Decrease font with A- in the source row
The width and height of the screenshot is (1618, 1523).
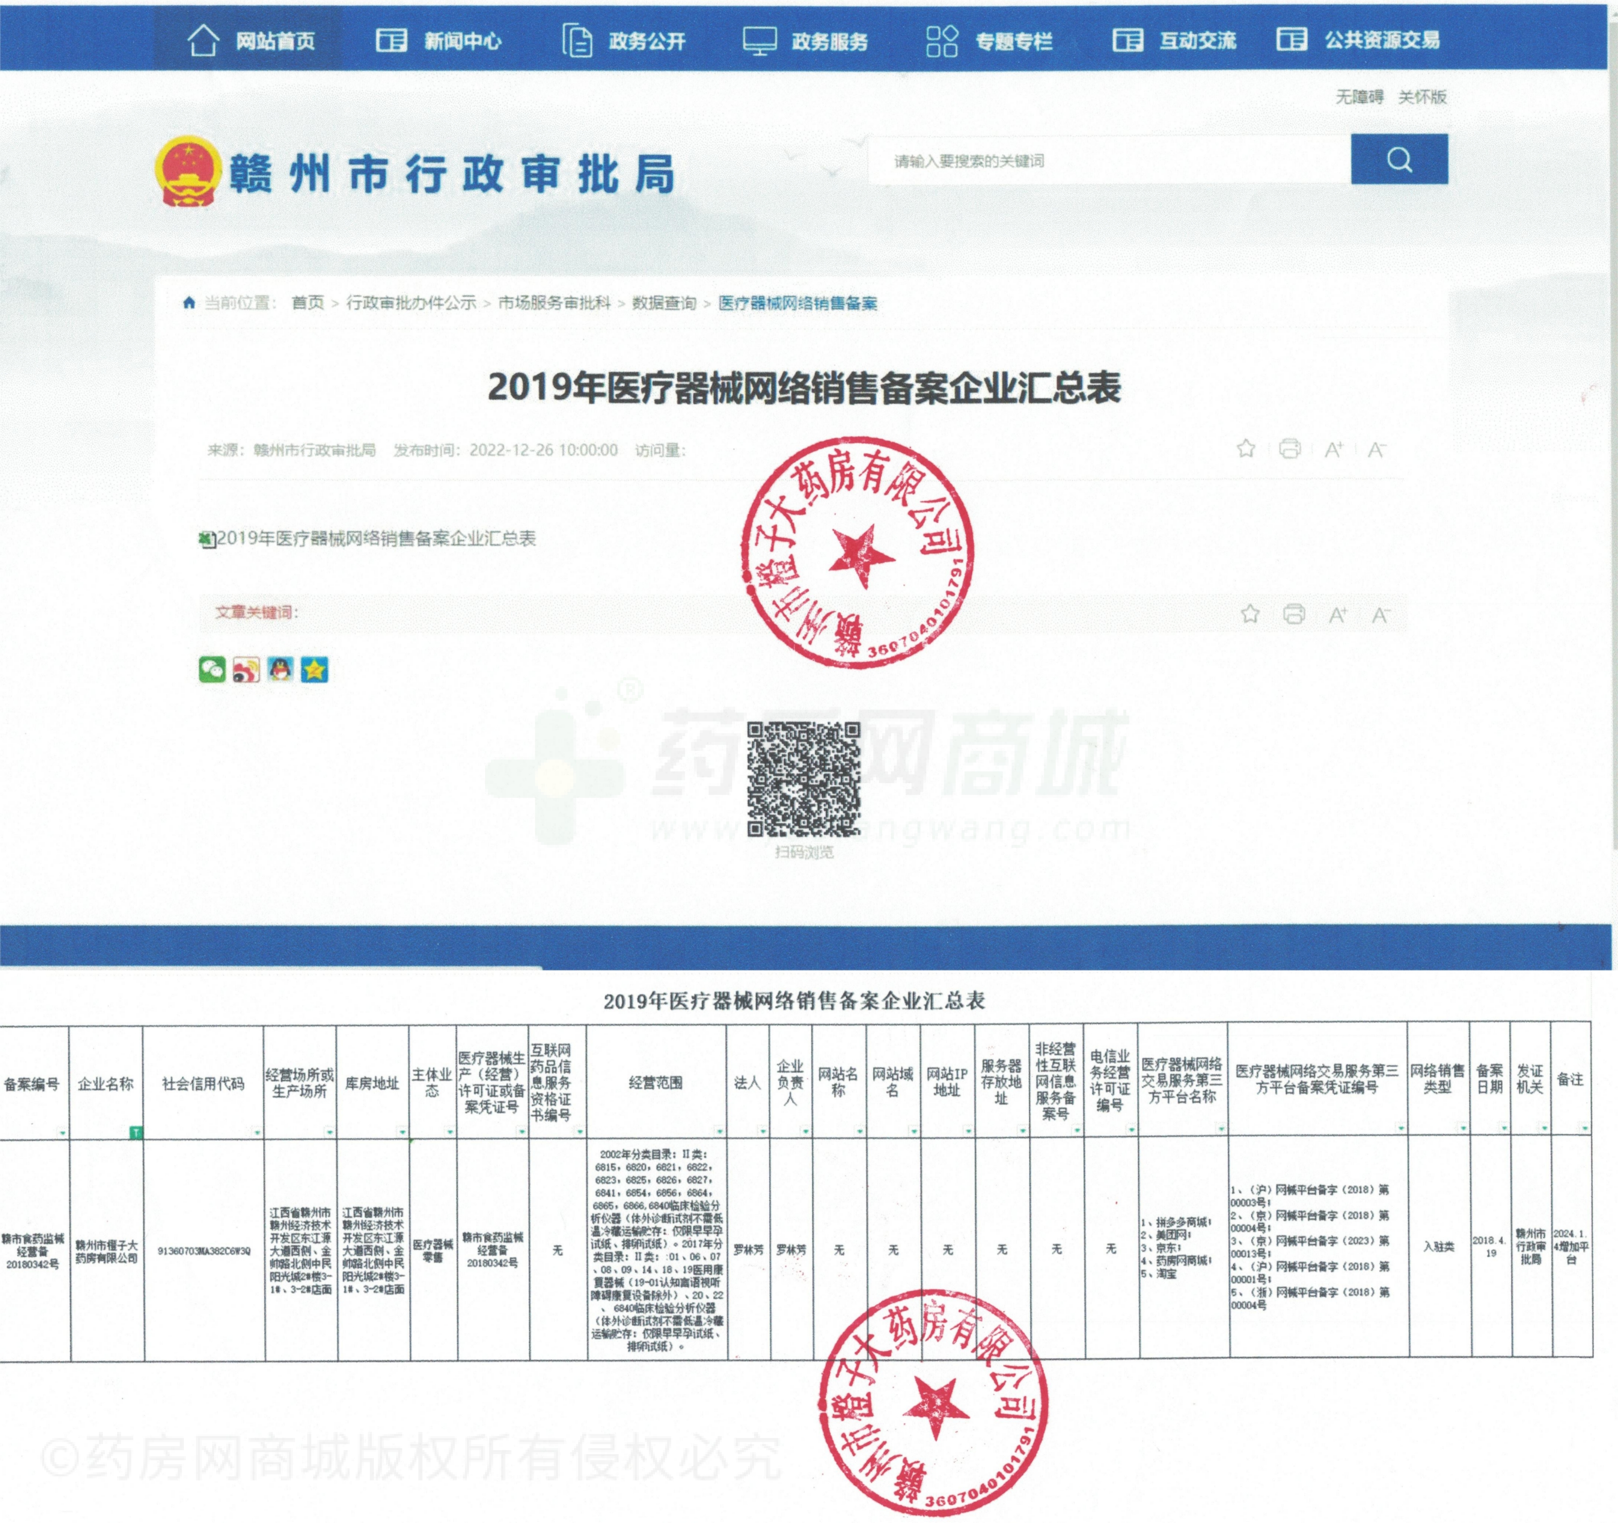coord(1376,449)
